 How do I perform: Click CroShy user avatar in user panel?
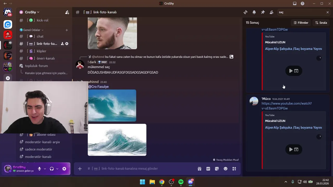pos(8,169)
